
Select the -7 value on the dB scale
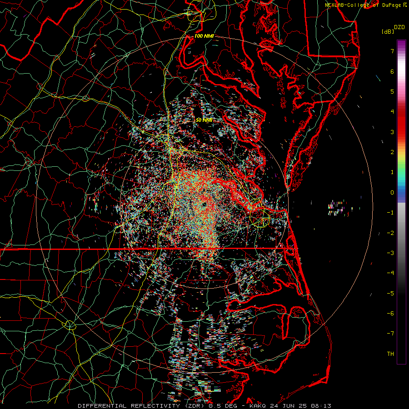point(390,334)
